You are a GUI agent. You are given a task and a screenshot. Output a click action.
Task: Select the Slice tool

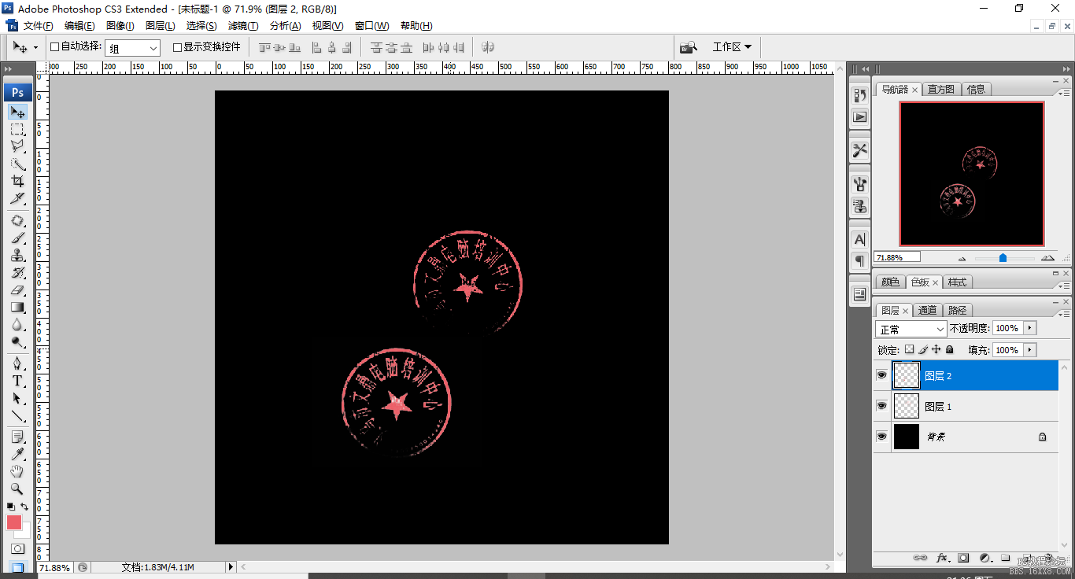click(17, 198)
